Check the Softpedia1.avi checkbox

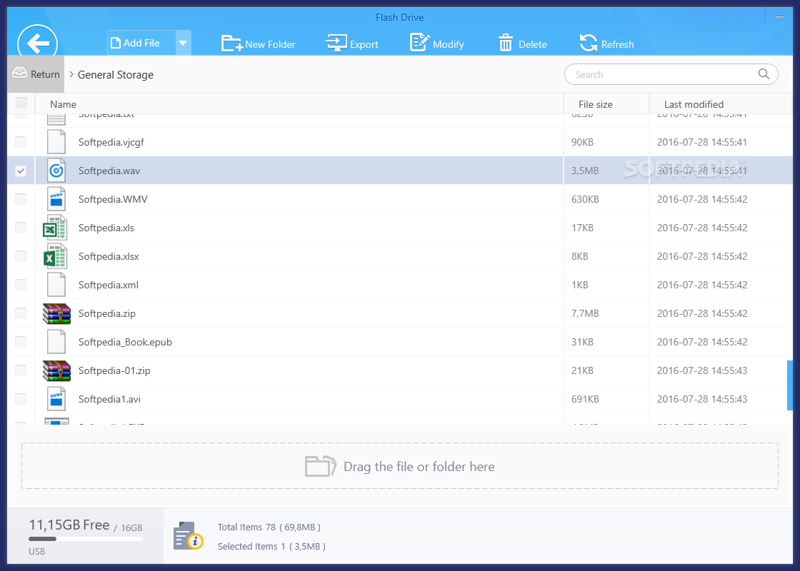21,399
